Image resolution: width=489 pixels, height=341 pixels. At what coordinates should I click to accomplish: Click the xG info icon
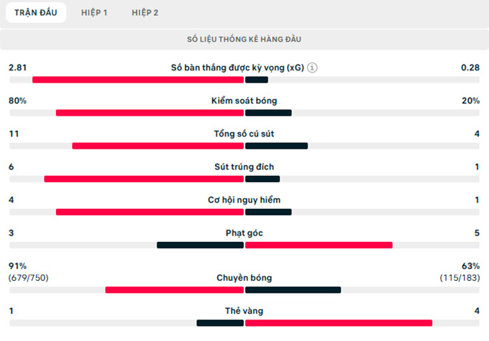click(312, 67)
